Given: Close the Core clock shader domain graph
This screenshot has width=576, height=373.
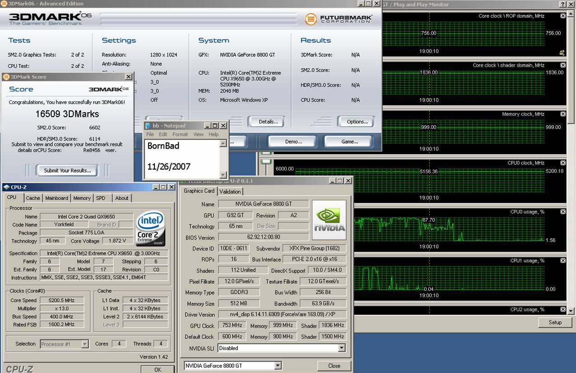Looking at the screenshot, I should tap(563, 65).
